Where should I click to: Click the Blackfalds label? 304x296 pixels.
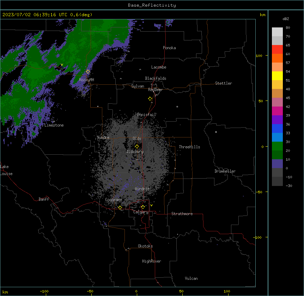click(x=156, y=78)
